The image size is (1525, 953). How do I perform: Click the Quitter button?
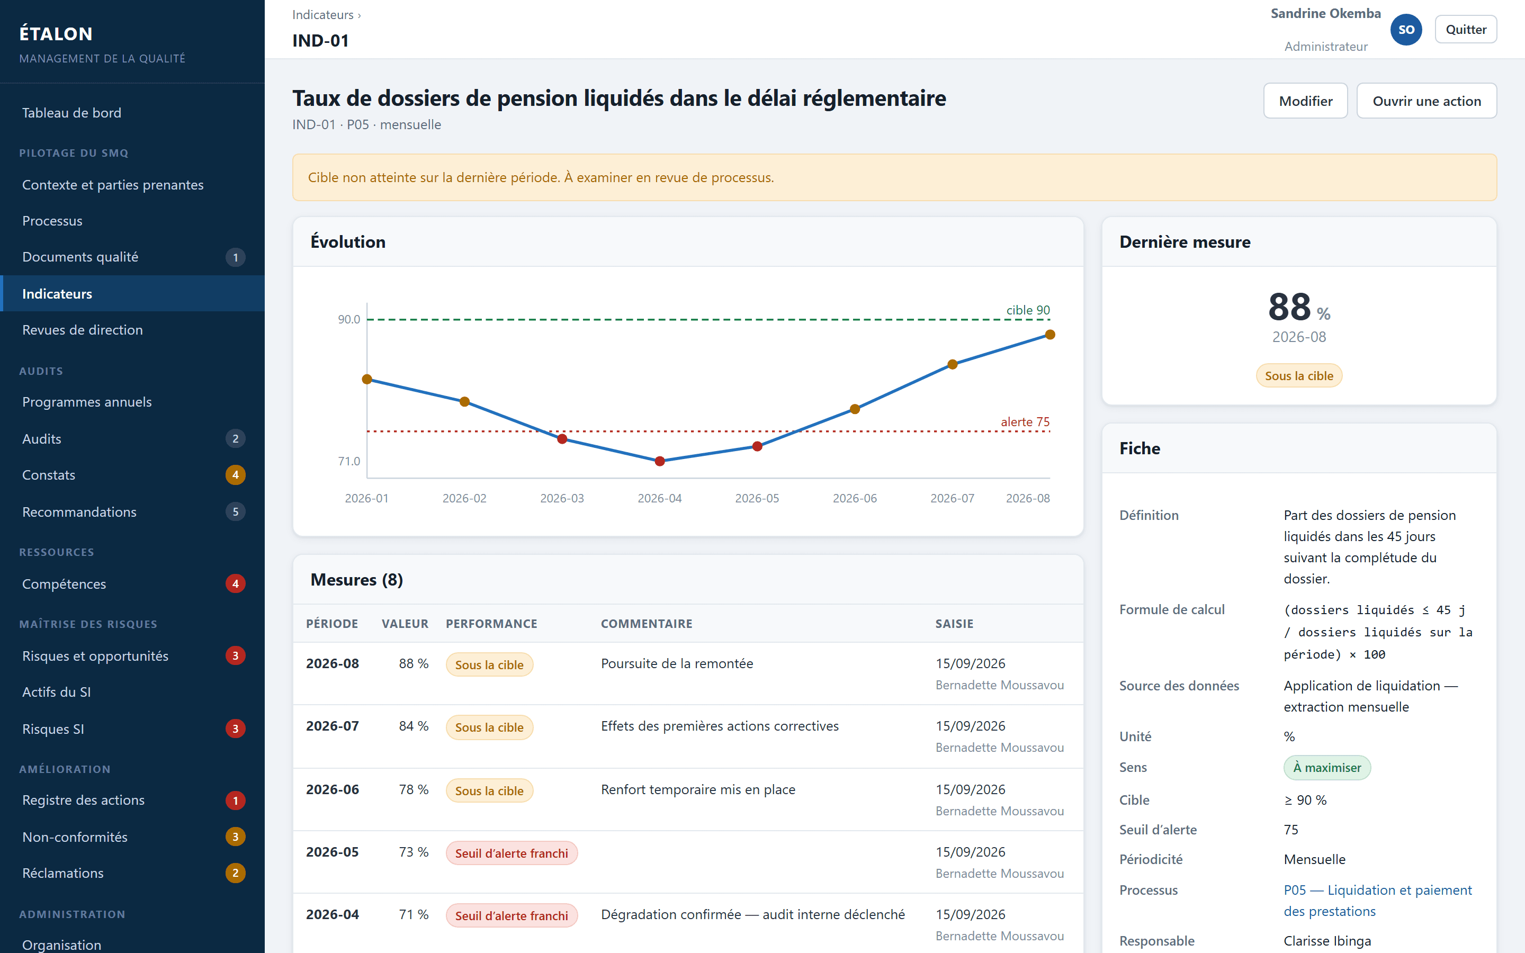[x=1466, y=30]
